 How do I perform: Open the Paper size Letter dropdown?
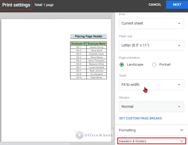click(151, 45)
